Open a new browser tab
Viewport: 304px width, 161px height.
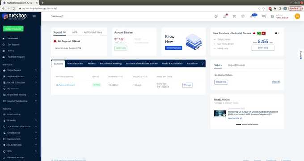coord(42,3)
